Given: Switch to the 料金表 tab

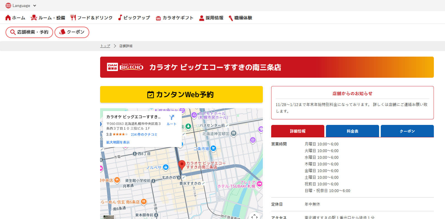Looking at the screenshot, I should [x=352, y=131].
